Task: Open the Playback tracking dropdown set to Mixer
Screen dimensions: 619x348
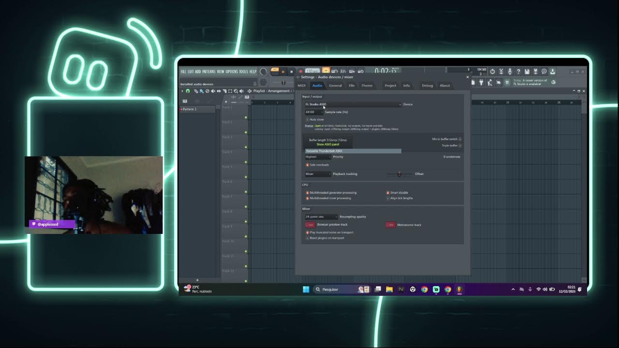Action: coord(318,174)
